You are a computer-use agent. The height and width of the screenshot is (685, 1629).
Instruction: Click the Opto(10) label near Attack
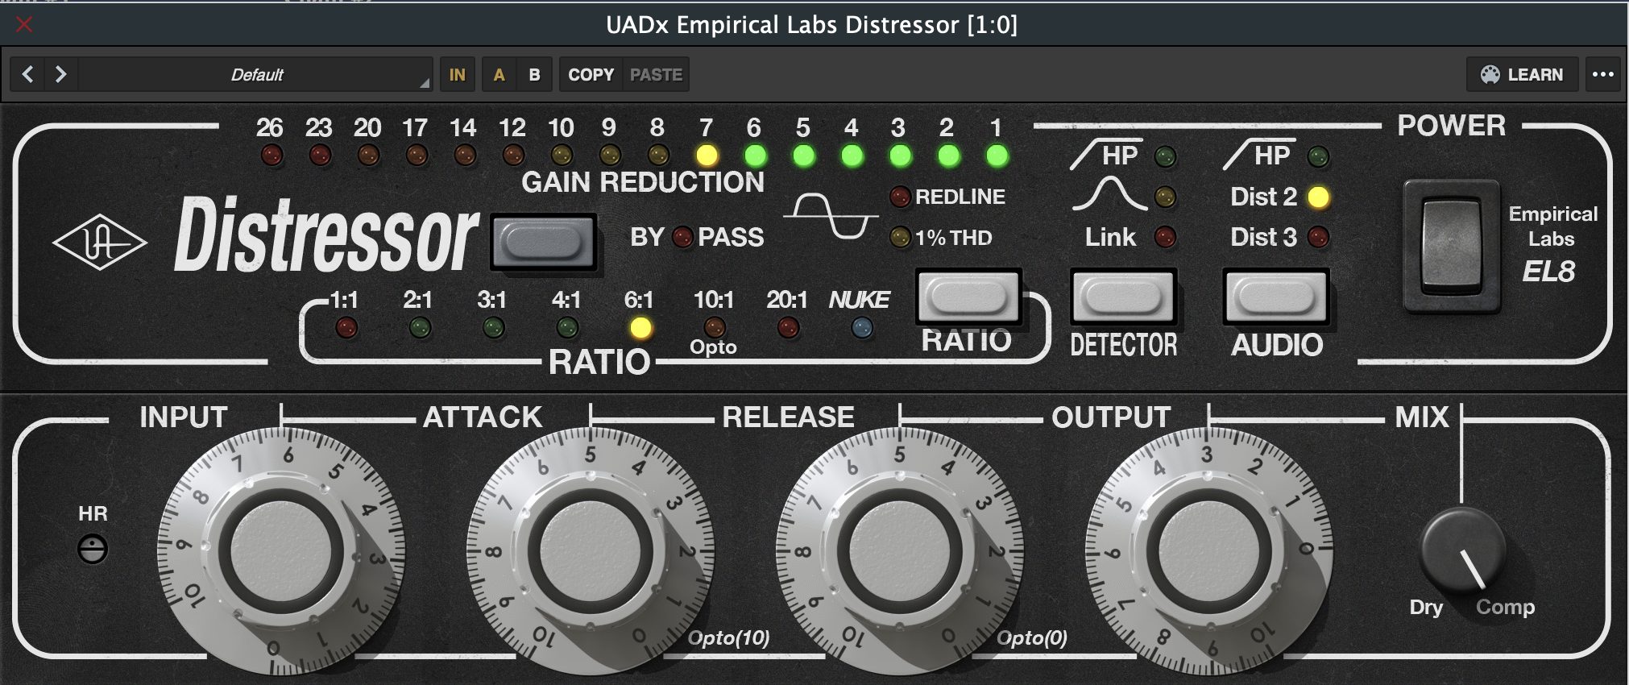728,638
